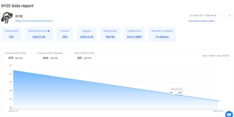Click the 279 products sold today value
Viewport: 234px width, 117px height.
(x=11, y=58)
